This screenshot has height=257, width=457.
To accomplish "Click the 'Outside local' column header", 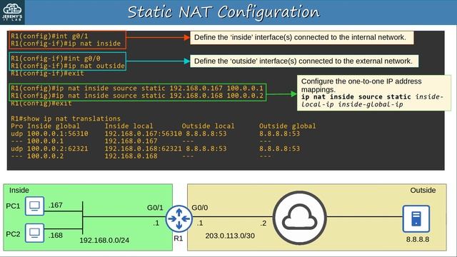I will pyautogui.click(x=208, y=126).
